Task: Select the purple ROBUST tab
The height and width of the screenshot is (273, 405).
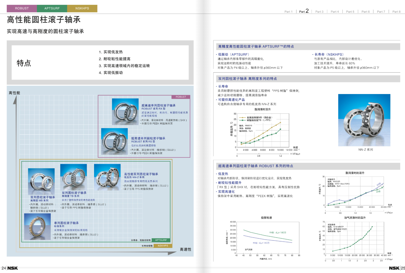Action: [22, 8]
